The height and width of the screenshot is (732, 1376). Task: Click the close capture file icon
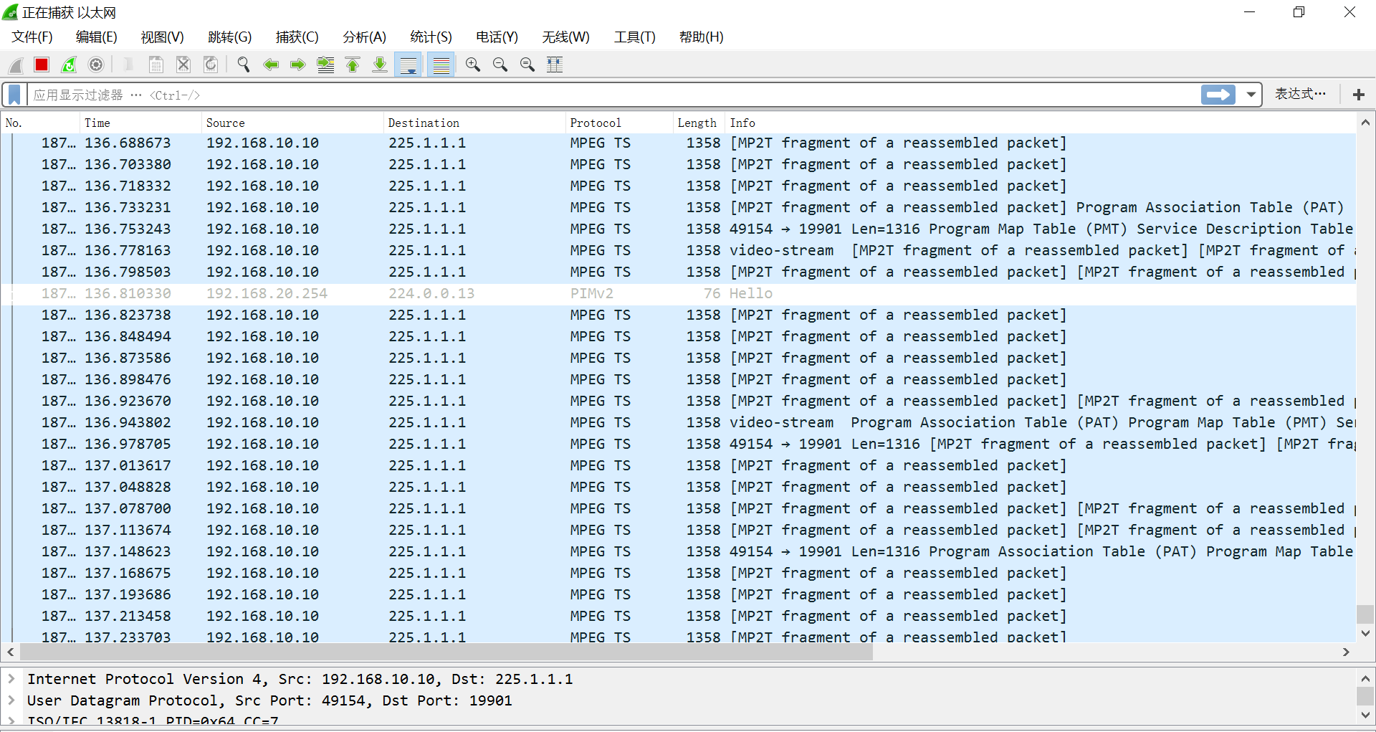click(x=183, y=65)
